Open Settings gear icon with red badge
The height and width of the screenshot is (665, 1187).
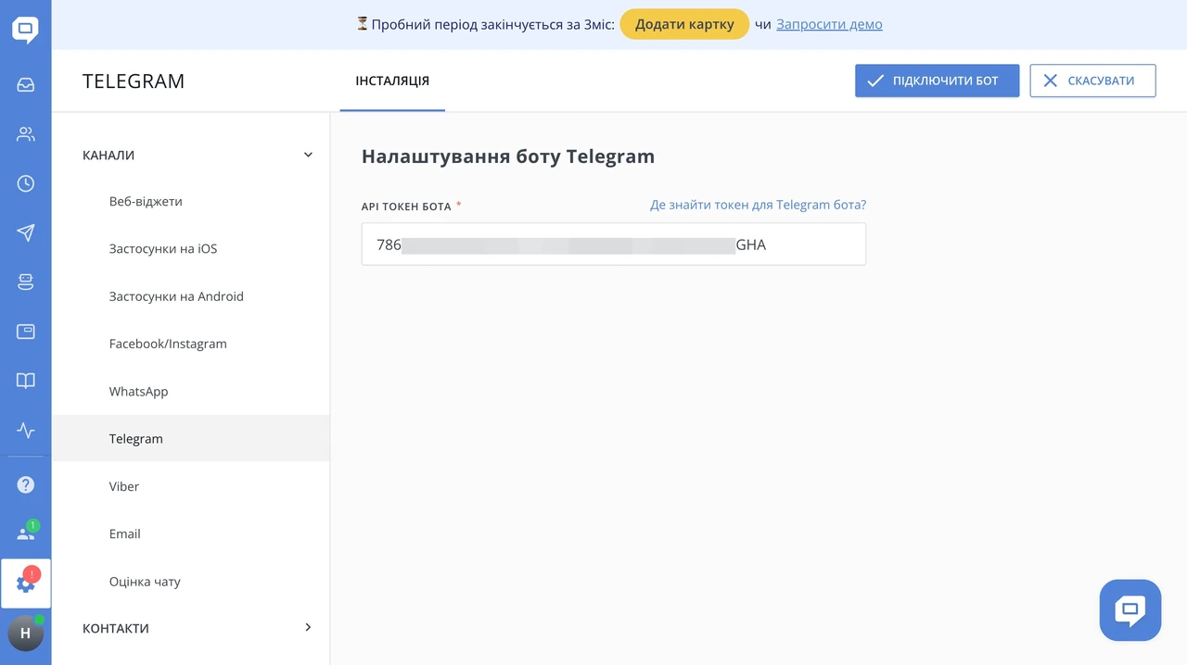[26, 583]
